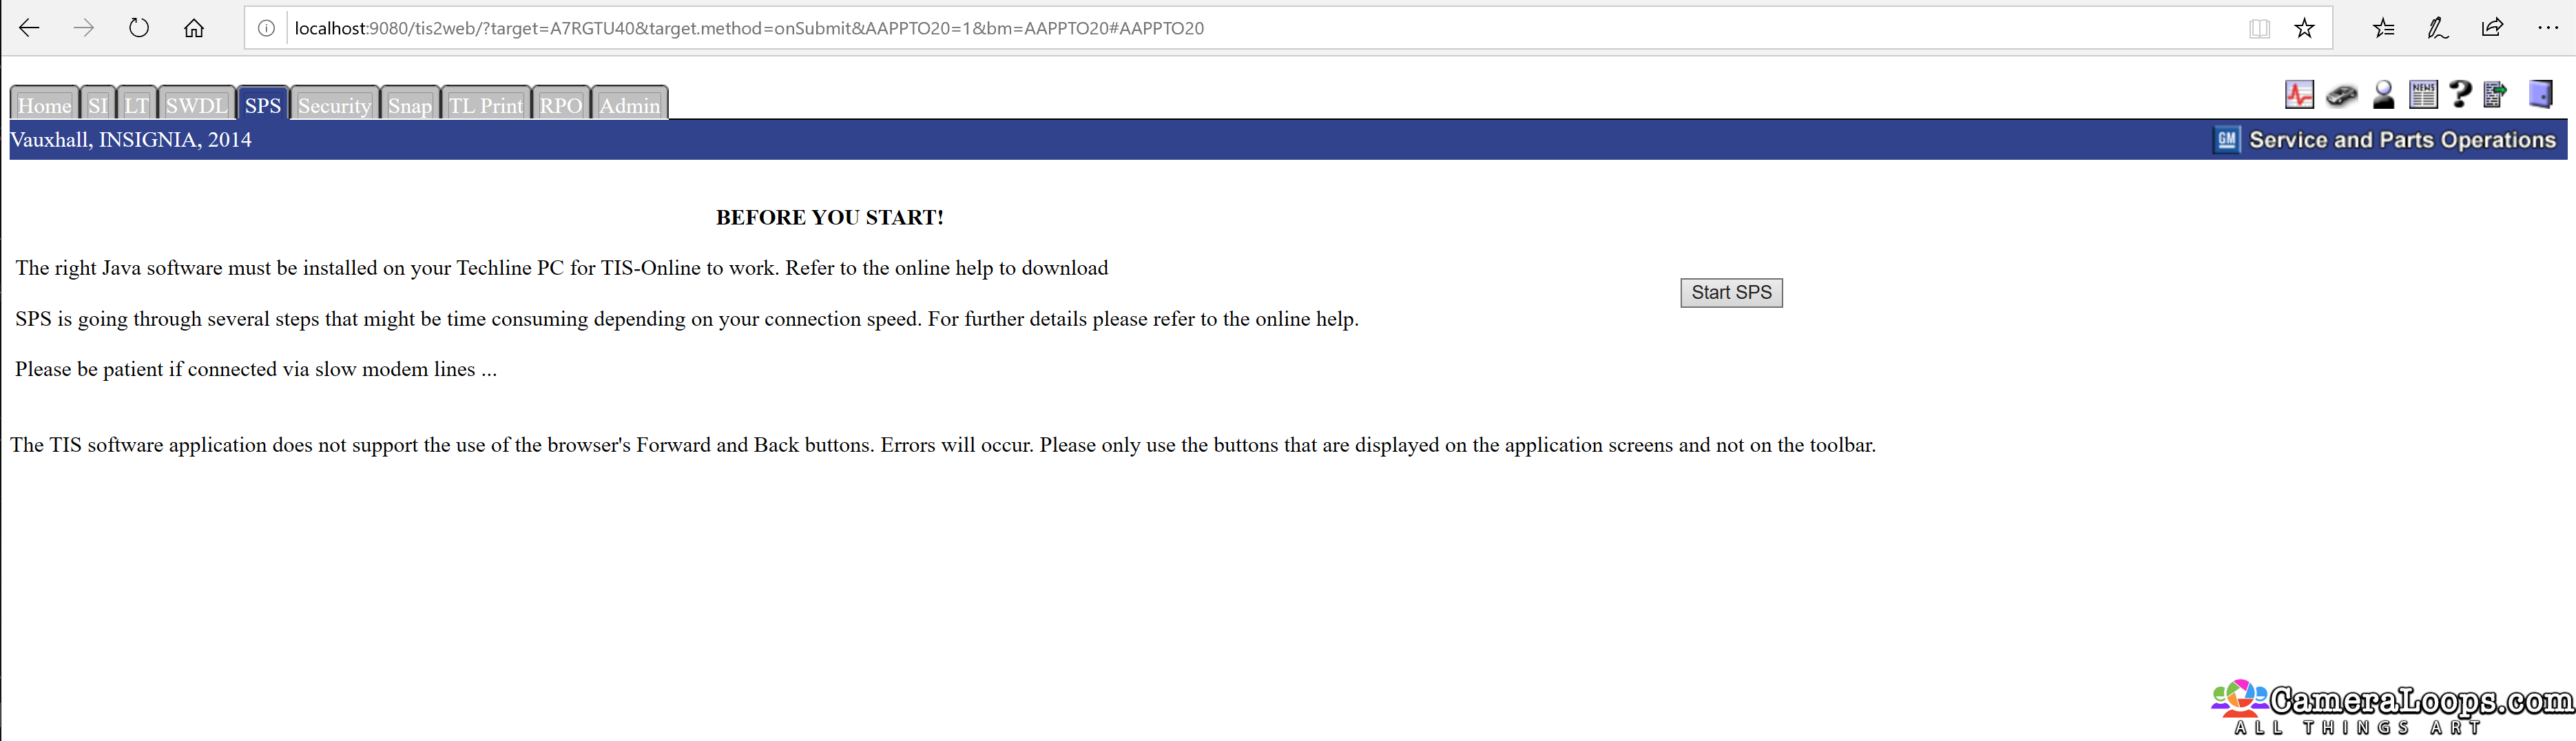Open browser Settings and more menu
Viewport: 2576px width, 741px height.
pyautogui.click(x=2547, y=28)
